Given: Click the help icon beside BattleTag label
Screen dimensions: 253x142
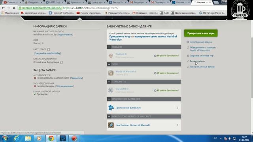Looking at the screenshot, I should point(49,49).
